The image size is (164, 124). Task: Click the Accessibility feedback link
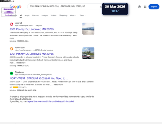pos(9,14)
